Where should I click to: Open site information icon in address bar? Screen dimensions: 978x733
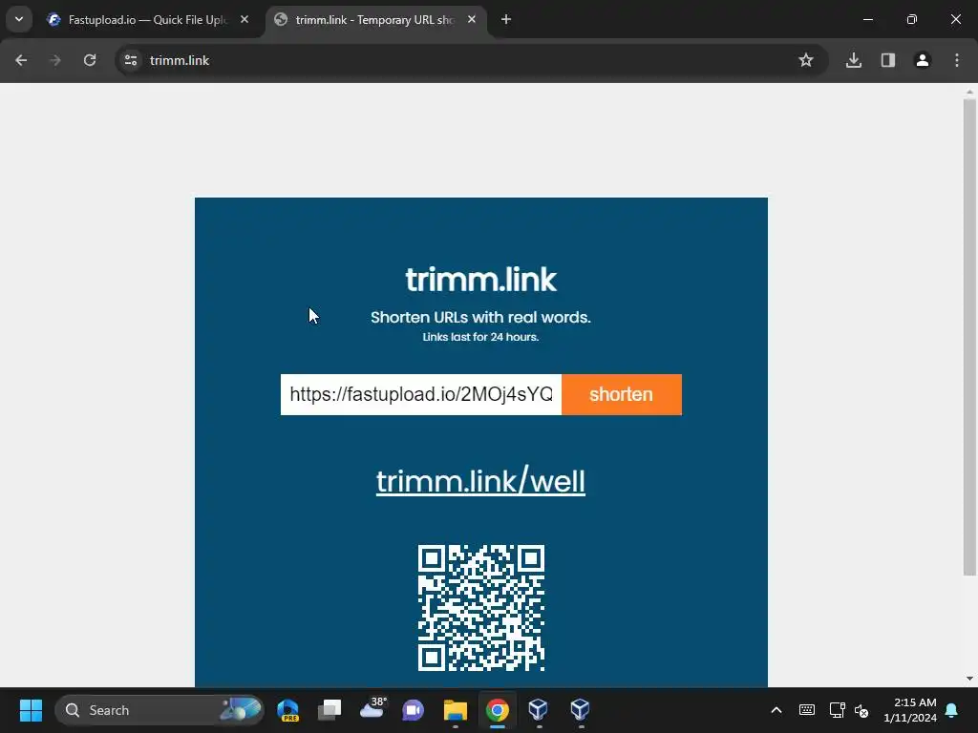(x=131, y=60)
